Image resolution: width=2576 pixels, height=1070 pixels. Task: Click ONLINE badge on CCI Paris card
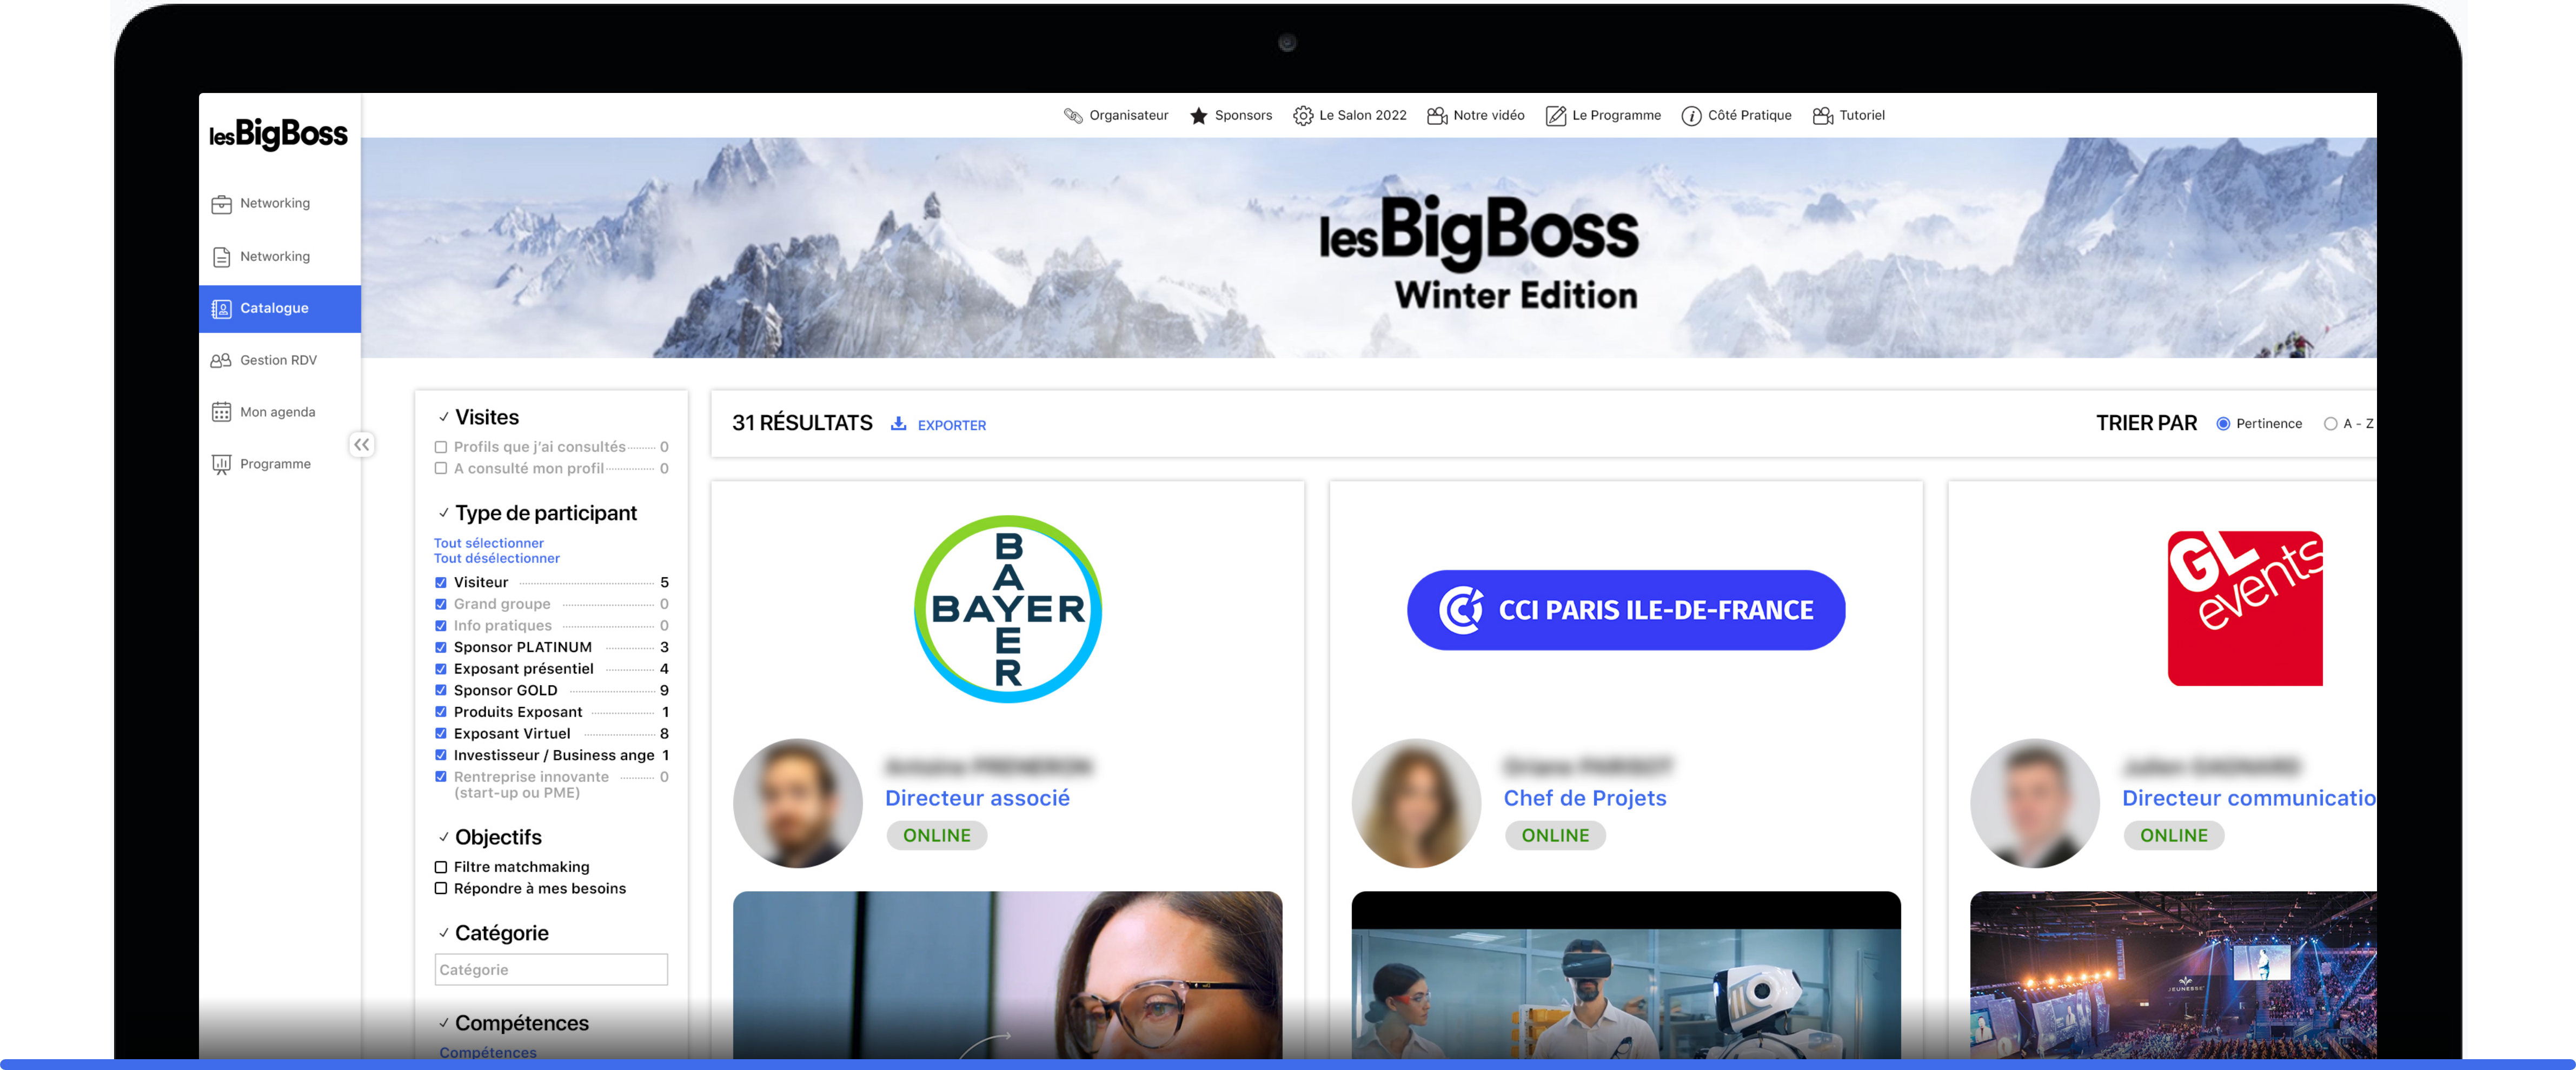1555,835
